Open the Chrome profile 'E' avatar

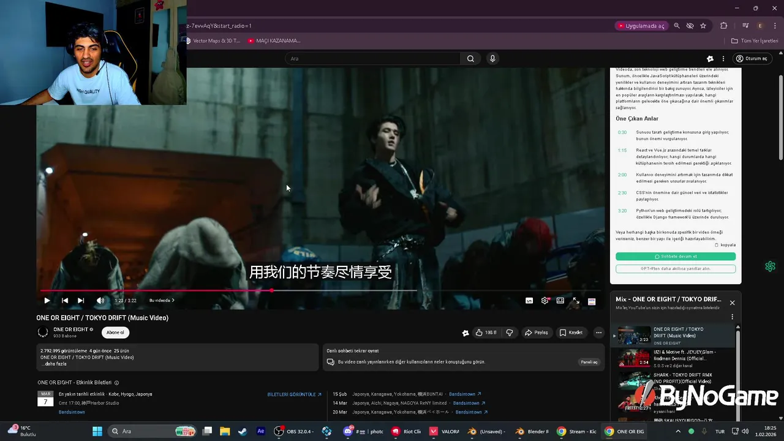tap(760, 26)
